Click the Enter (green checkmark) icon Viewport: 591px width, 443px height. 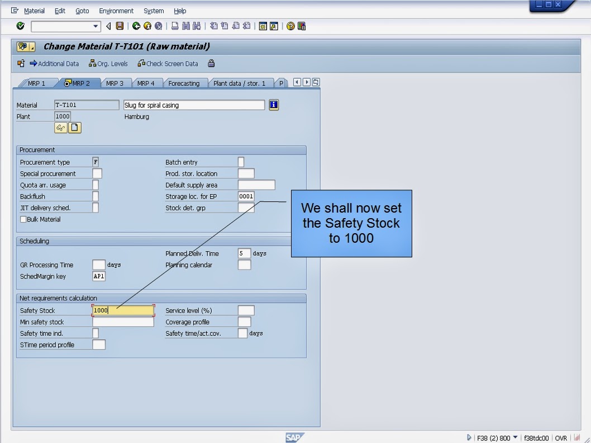click(x=20, y=26)
